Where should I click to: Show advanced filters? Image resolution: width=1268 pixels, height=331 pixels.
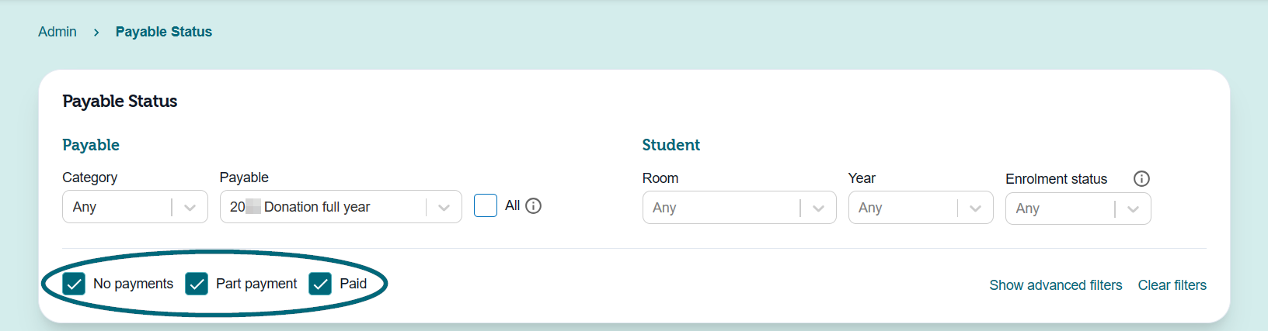[x=1056, y=285]
